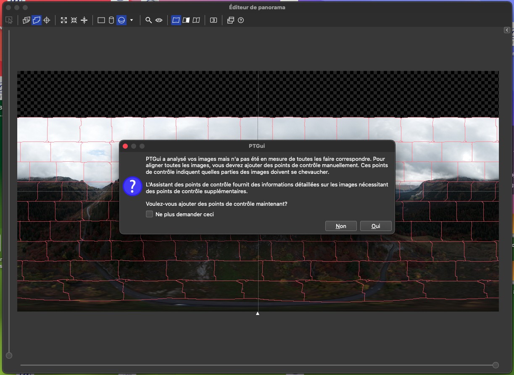Click the panorama center marker triangle
The height and width of the screenshot is (375, 514).
258,313
